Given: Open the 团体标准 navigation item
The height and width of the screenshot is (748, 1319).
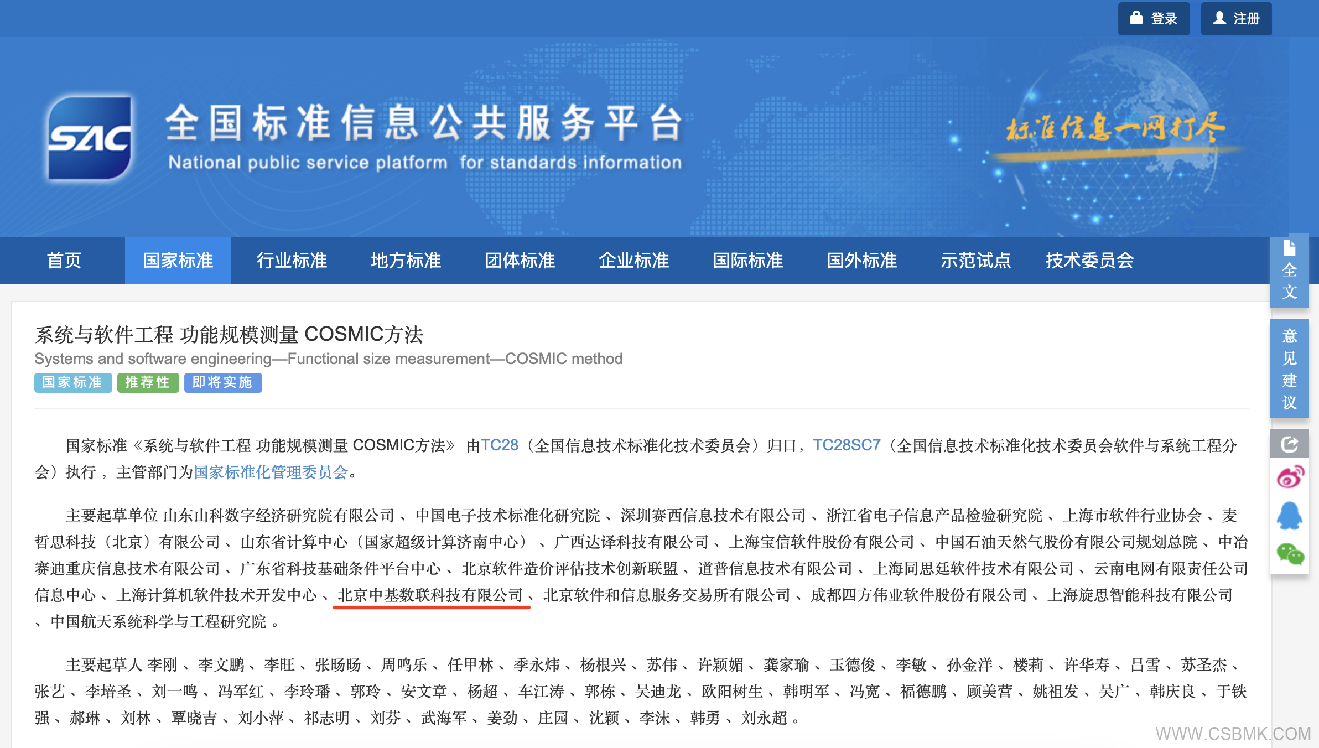Looking at the screenshot, I should [520, 261].
